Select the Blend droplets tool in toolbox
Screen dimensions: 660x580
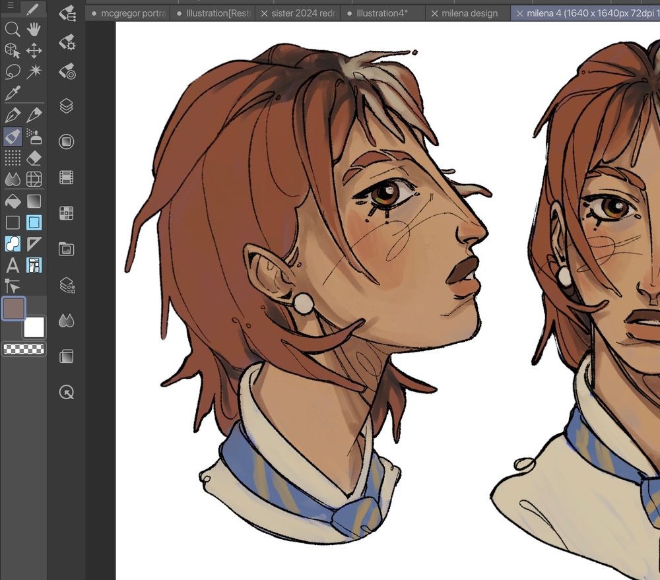(x=12, y=179)
